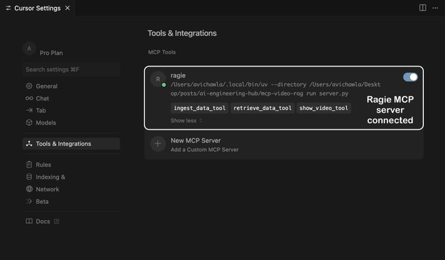Select the Cursor Settings tab title
This screenshot has width=445, height=260.
(x=37, y=9)
